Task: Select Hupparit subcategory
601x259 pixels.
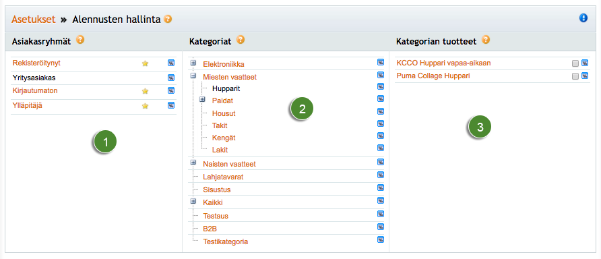Action: [x=226, y=88]
